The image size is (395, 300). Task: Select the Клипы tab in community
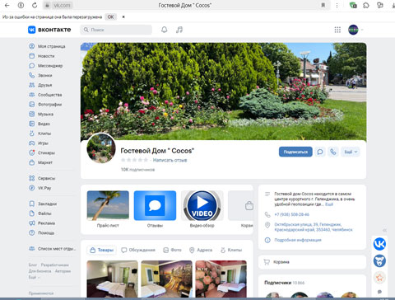pos(231,250)
